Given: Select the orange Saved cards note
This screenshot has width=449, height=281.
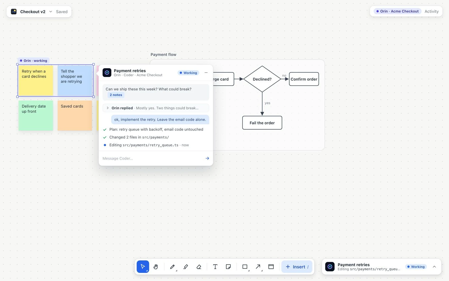Looking at the screenshot, I should click(75, 116).
